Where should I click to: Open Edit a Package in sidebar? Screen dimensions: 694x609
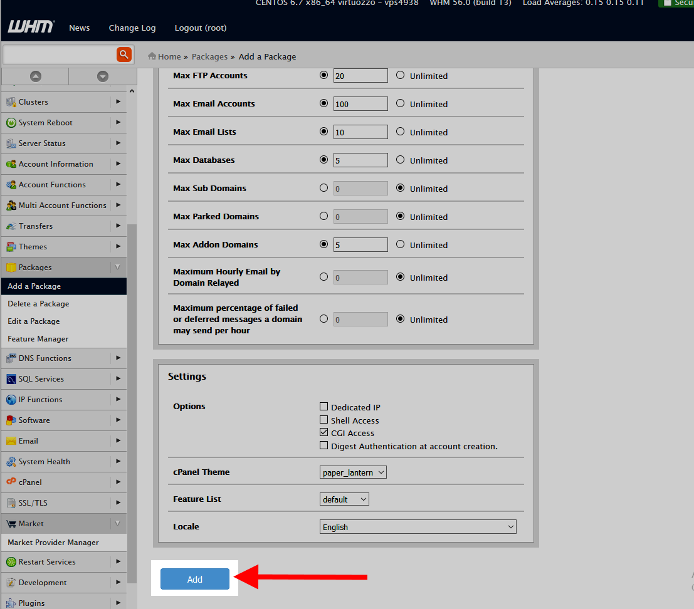pyautogui.click(x=34, y=321)
